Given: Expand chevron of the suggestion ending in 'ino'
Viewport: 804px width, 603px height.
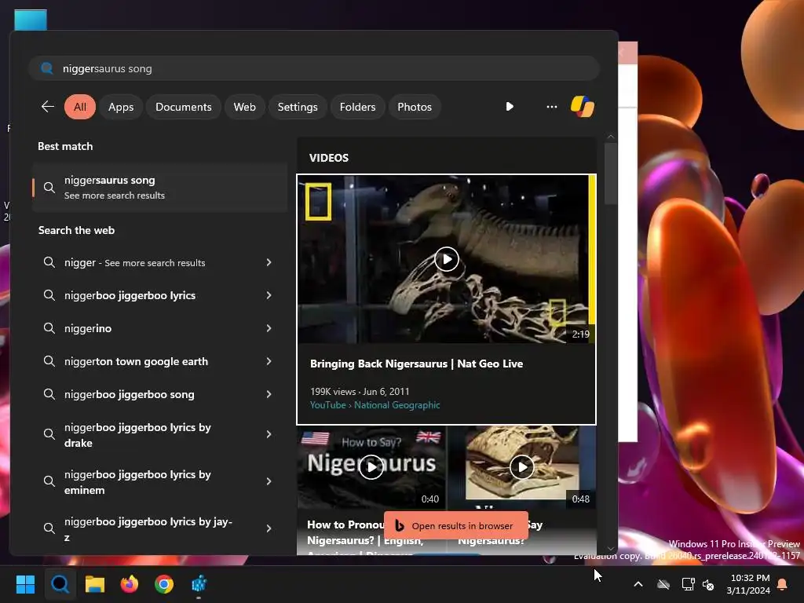Looking at the screenshot, I should [269, 328].
